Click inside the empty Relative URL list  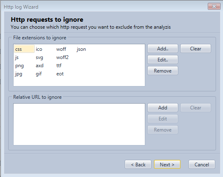point(79,124)
